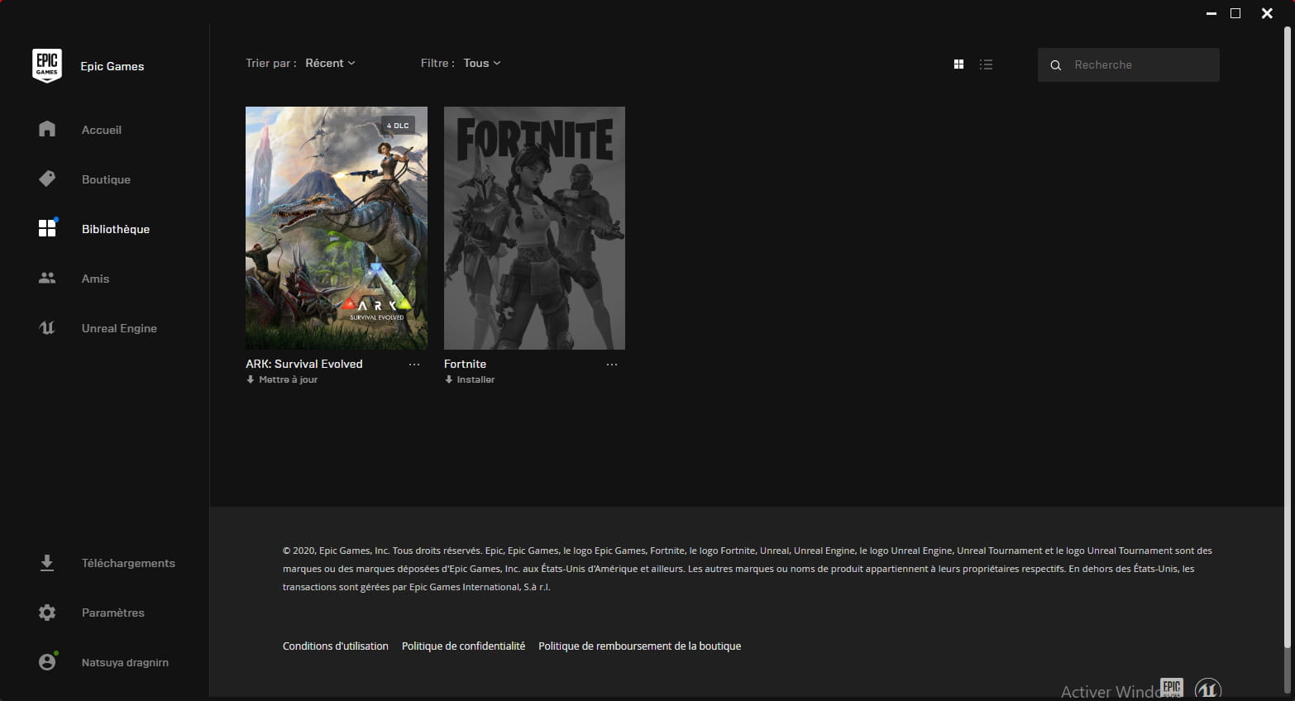Click the grid icon beside Bibliothèque

coord(47,228)
